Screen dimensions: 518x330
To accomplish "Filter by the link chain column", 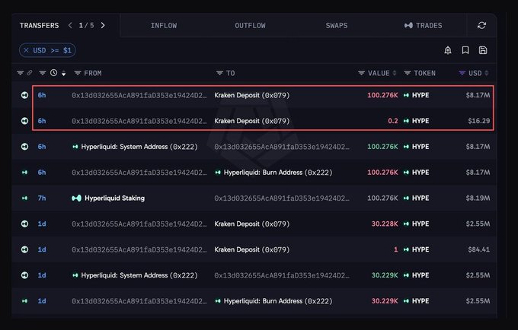I will tap(20, 73).
